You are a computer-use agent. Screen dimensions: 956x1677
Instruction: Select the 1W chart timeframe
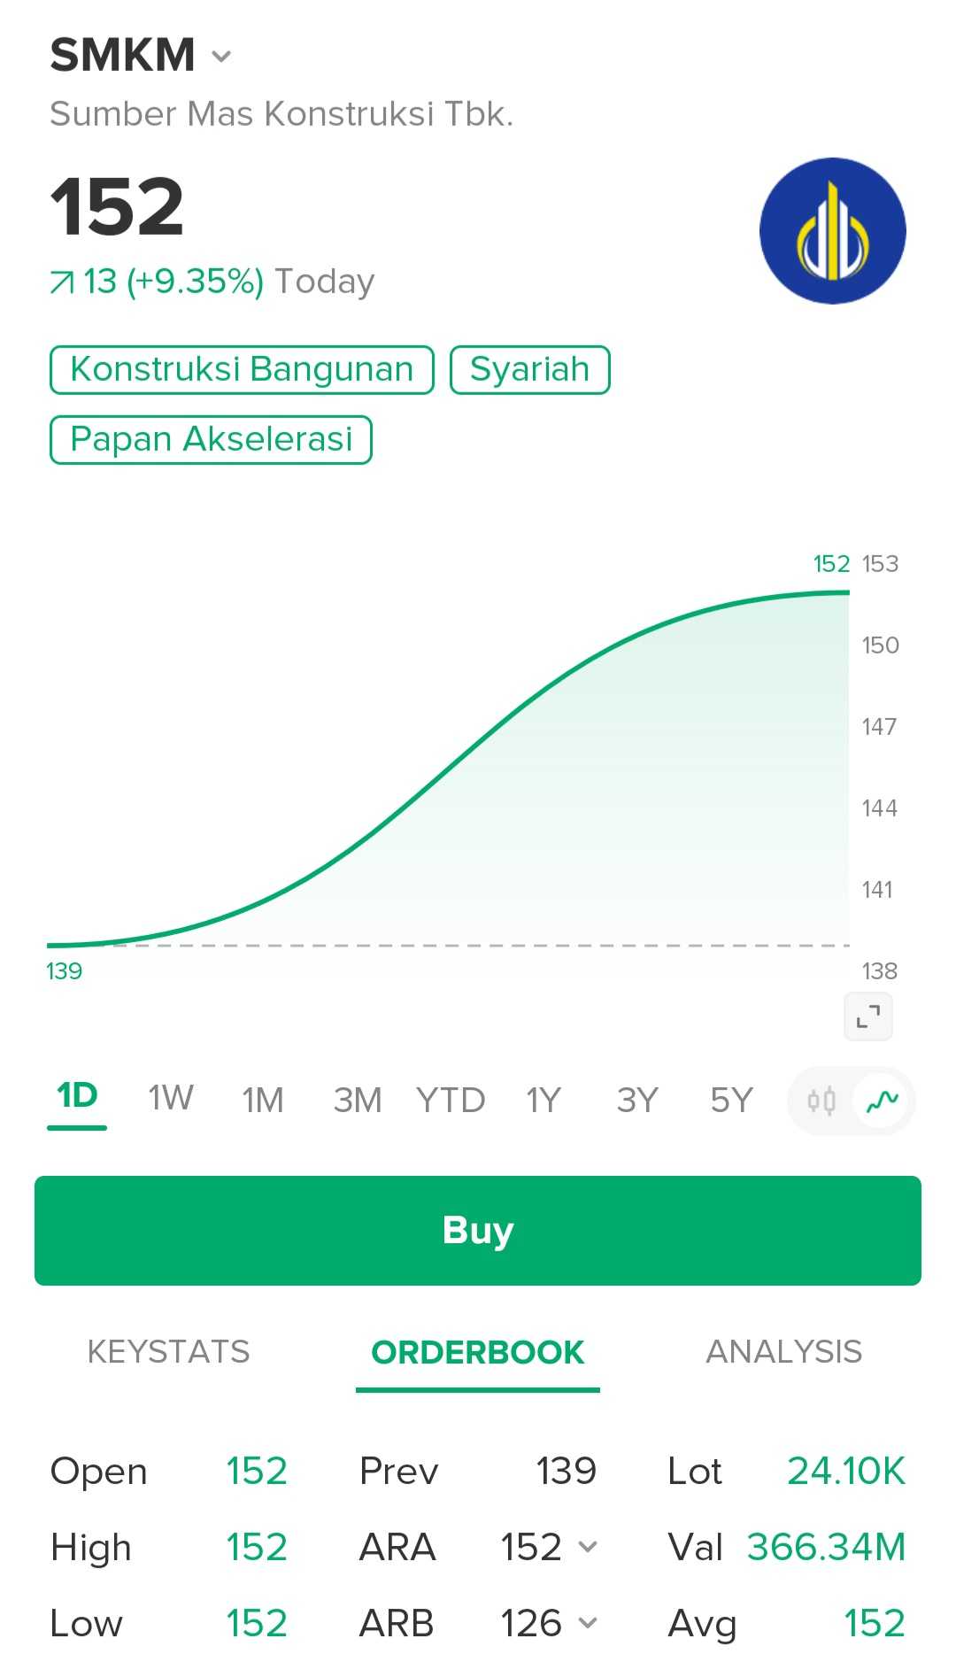[x=170, y=1099]
